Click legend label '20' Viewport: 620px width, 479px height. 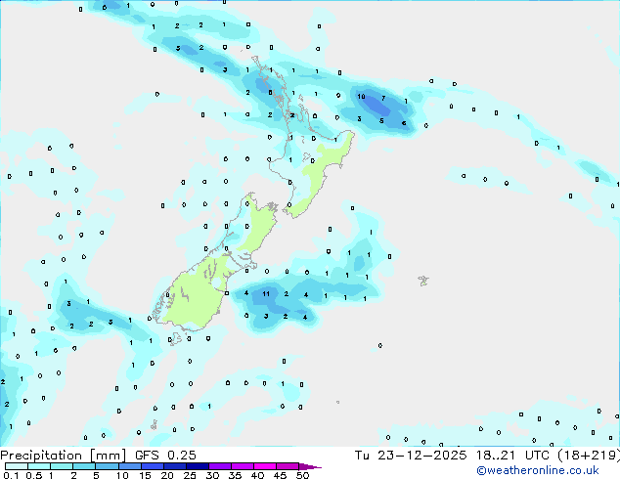167,475
